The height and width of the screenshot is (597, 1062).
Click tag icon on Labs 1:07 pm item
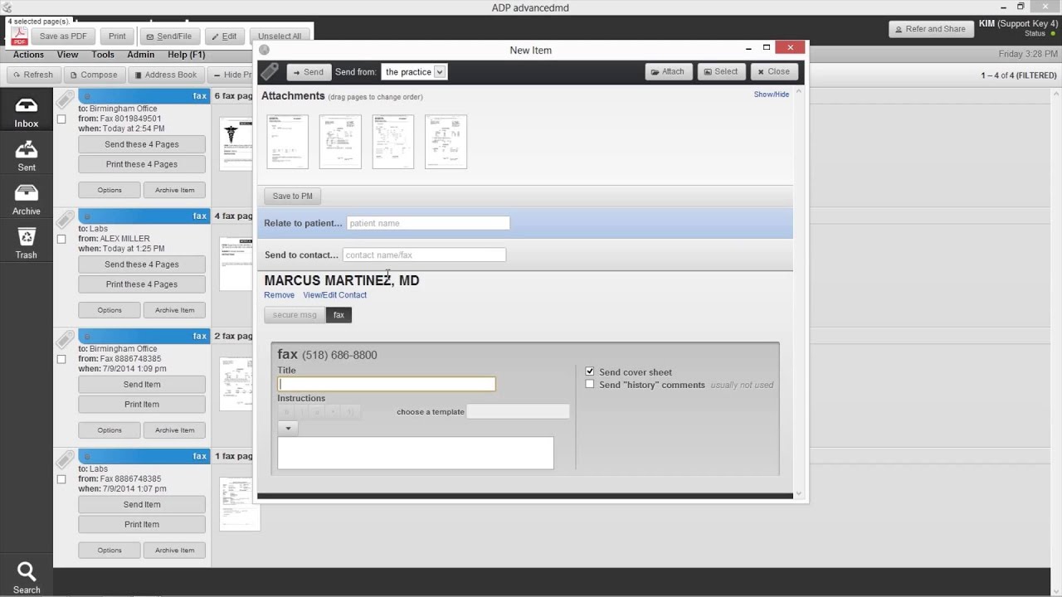(x=66, y=461)
